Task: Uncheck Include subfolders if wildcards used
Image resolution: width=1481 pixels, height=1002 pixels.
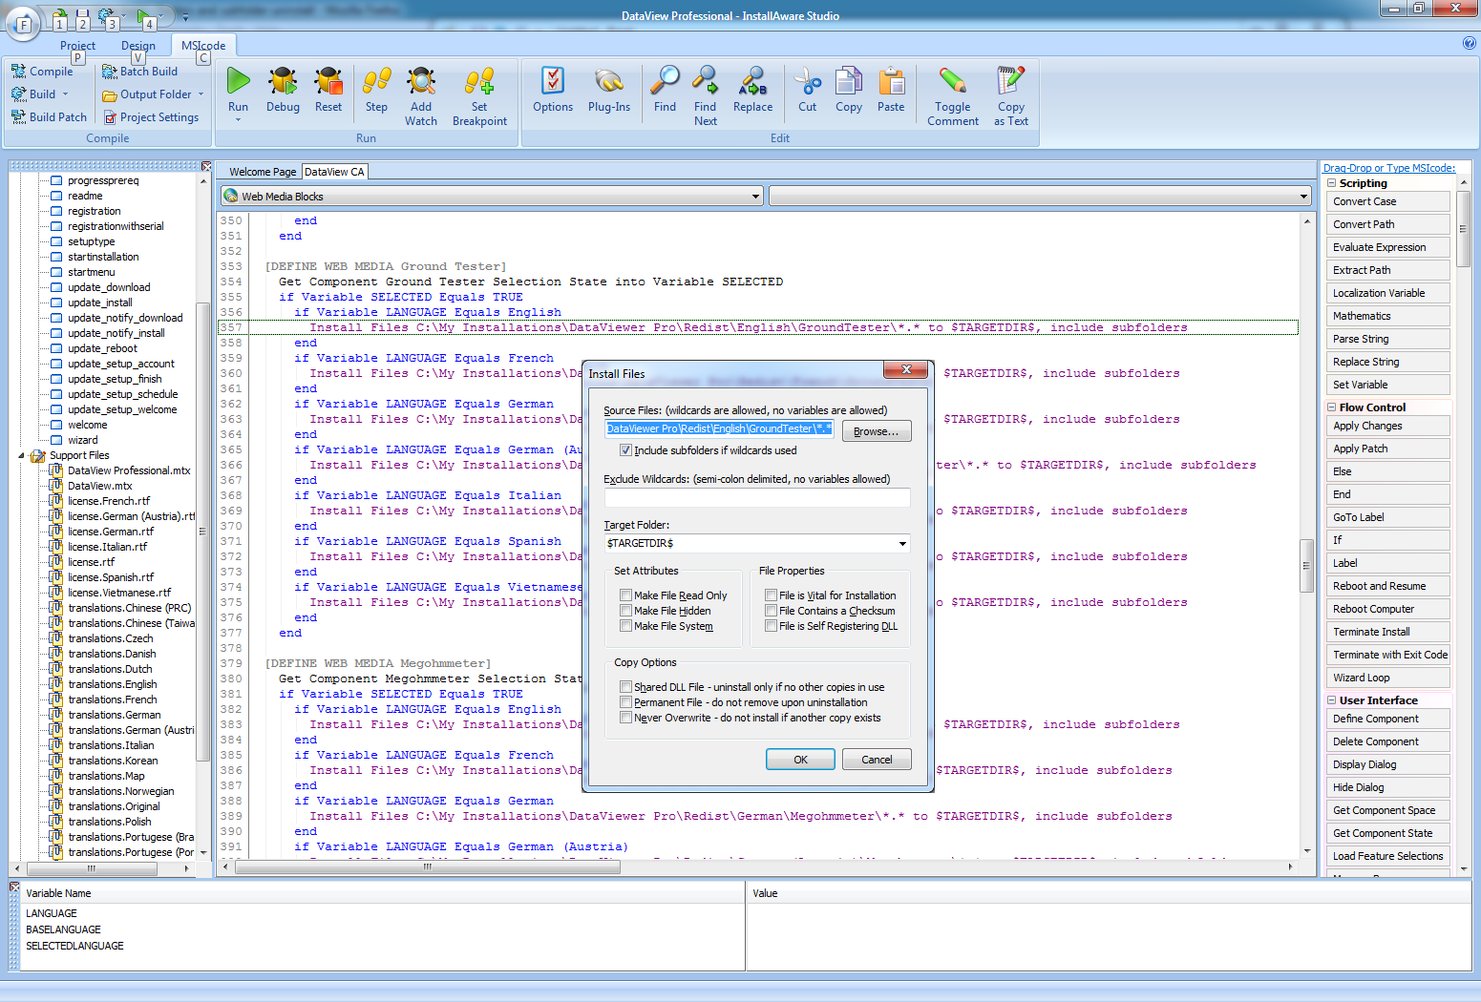Action: [x=626, y=450]
